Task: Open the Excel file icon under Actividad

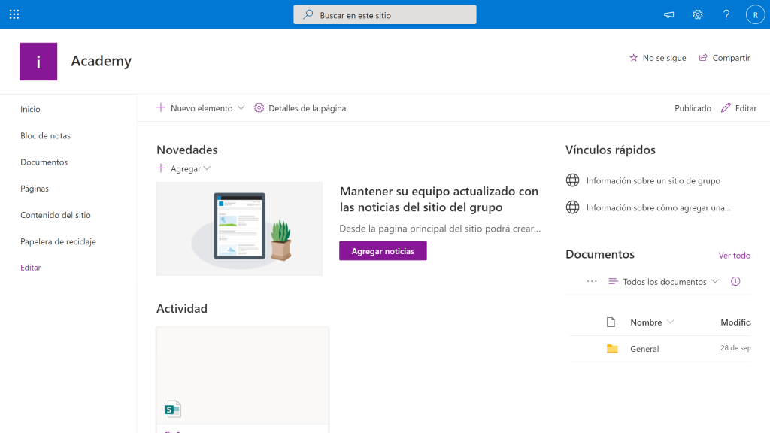Action: 172,408
